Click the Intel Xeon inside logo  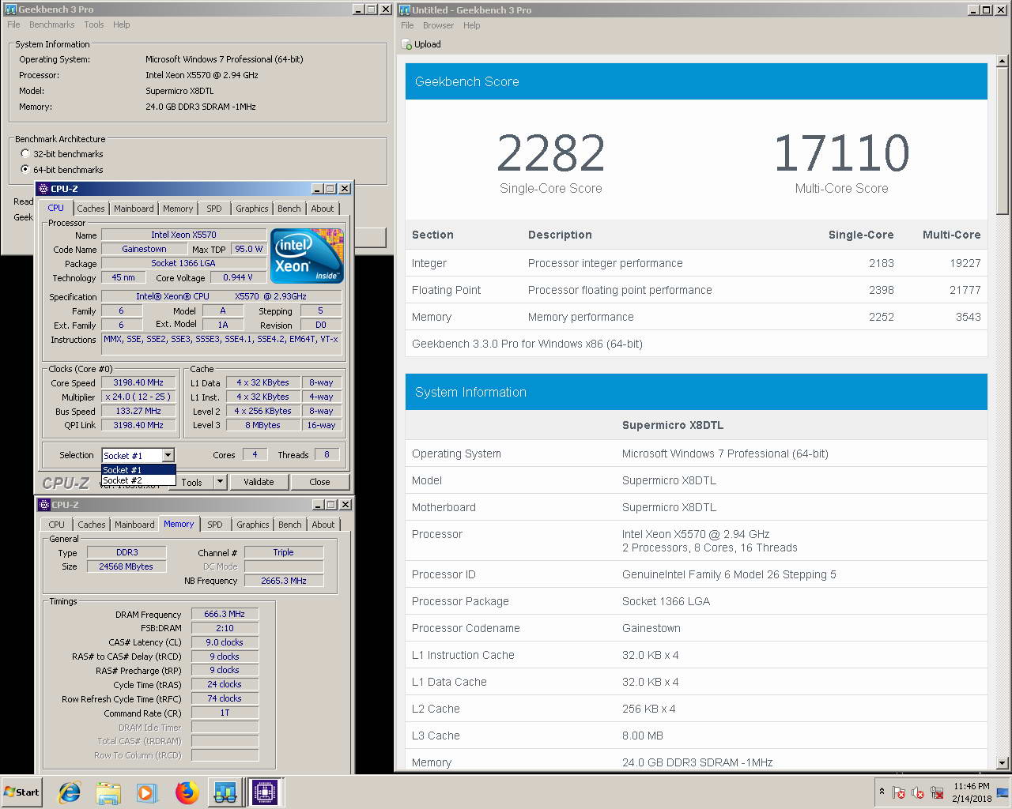tap(307, 255)
